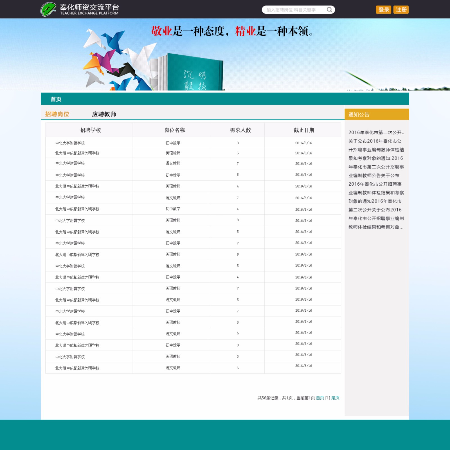Click the 招聘学校 column header
This screenshot has height=450, width=450.
(90, 130)
